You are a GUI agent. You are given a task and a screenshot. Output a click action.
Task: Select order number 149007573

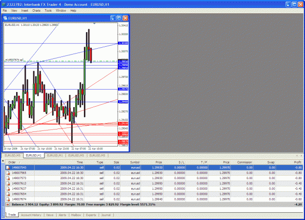point(19,178)
